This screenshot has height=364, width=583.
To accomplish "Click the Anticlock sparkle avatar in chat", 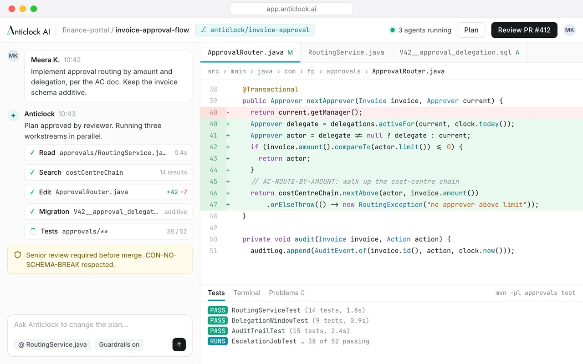I will click(x=13, y=115).
